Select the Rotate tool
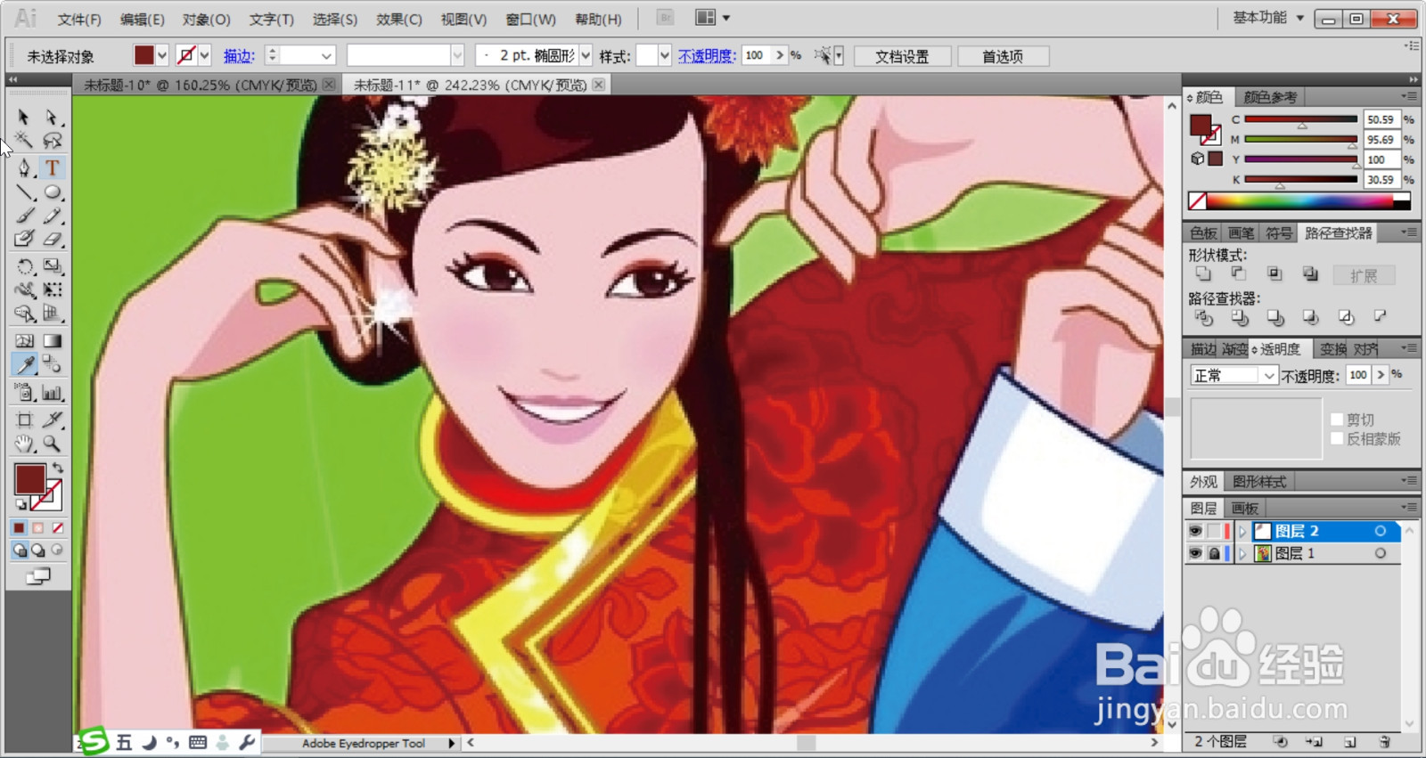Viewport: 1426px width, 758px height. (x=24, y=266)
